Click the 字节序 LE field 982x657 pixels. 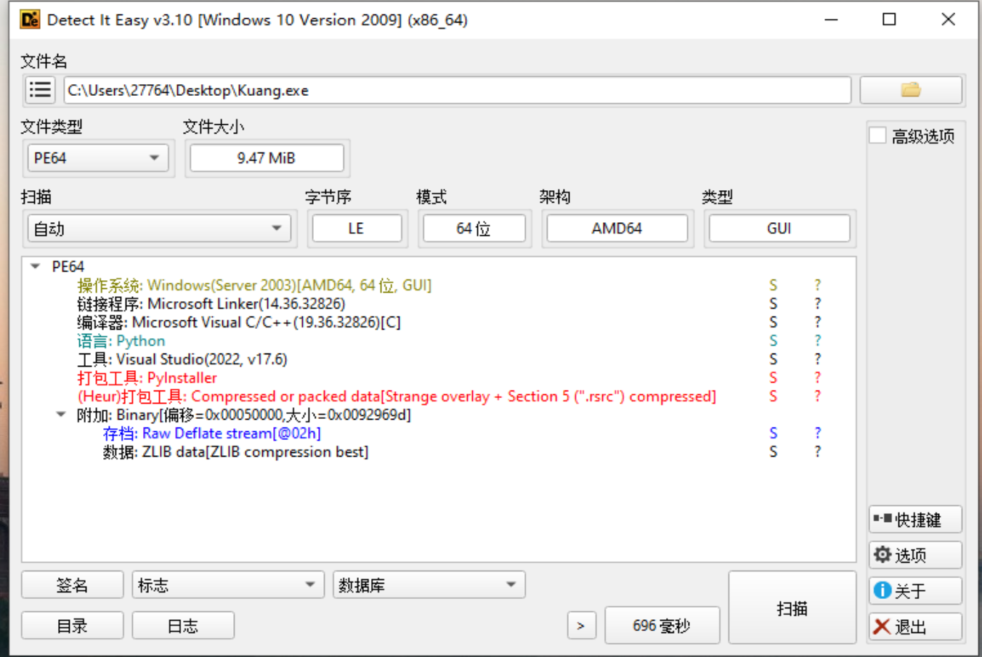point(356,229)
